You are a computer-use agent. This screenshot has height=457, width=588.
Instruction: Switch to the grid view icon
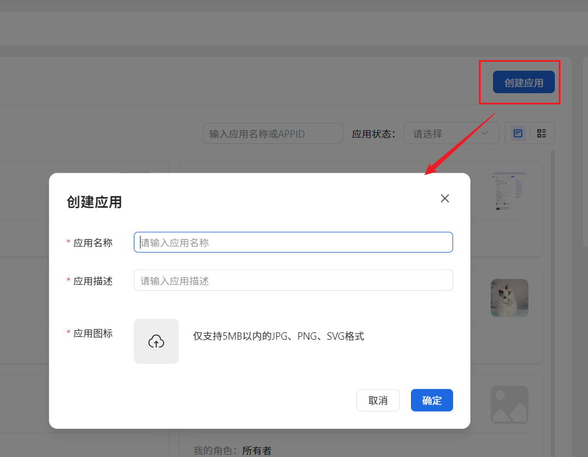click(541, 134)
